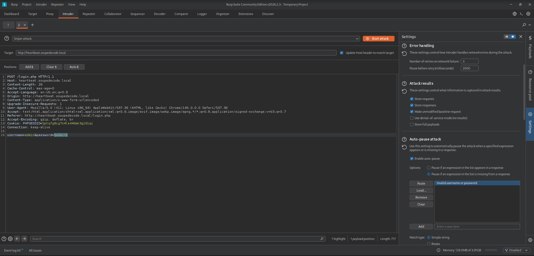Click the Auto § positions button
This screenshot has width=534, height=256.
click(x=74, y=67)
